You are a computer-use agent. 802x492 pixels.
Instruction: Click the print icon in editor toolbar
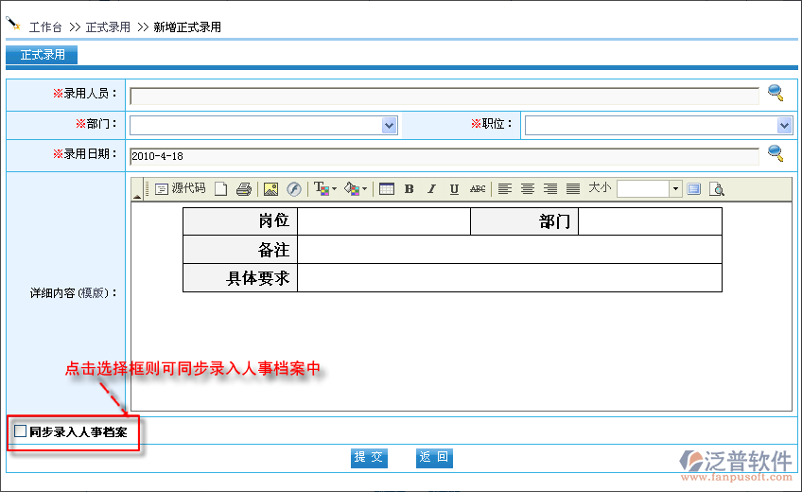[x=244, y=189]
